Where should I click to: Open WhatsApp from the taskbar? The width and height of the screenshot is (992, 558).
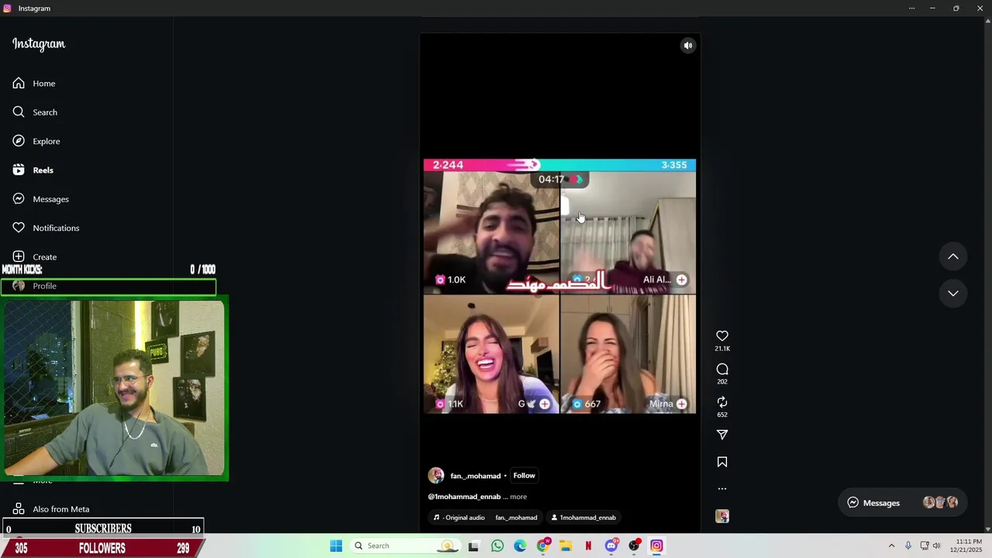497,546
